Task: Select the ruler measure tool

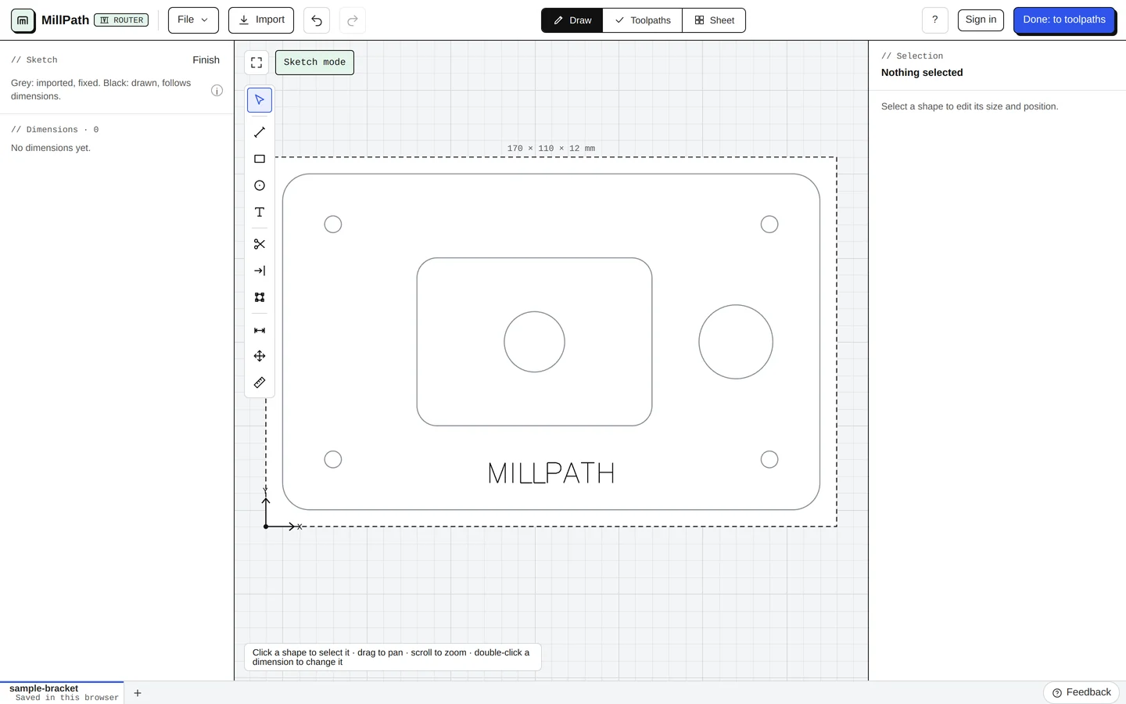Action: tap(260, 383)
